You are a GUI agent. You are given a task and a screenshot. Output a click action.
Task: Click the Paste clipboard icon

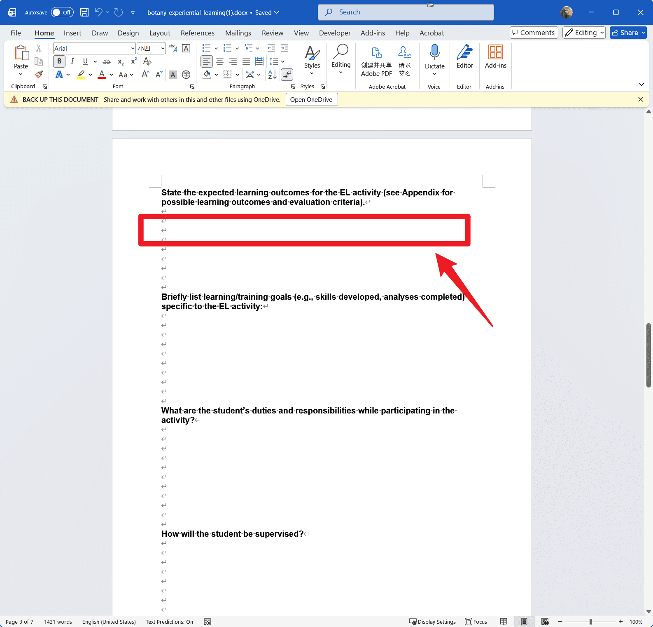(x=21, y=53)
